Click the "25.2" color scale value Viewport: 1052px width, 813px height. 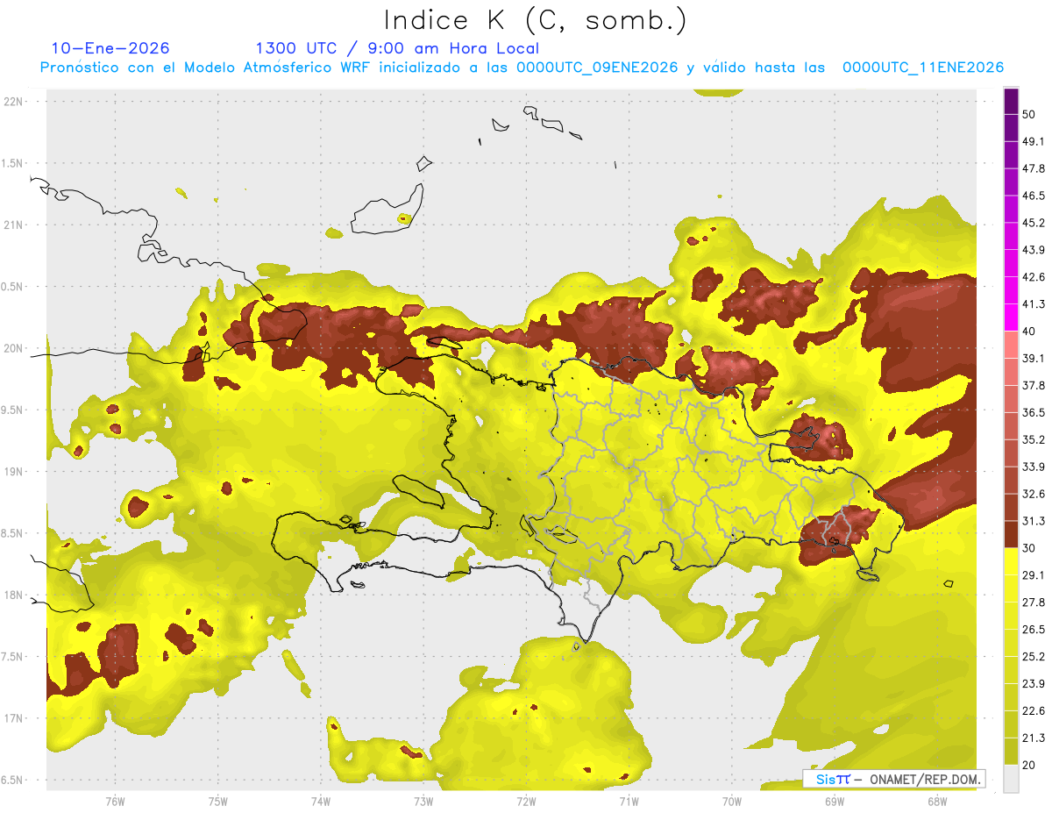coord(1034,656)
